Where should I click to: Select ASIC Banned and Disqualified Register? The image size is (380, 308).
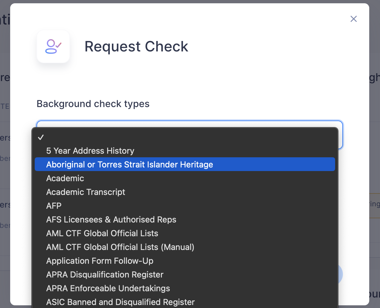pos(120,302)
